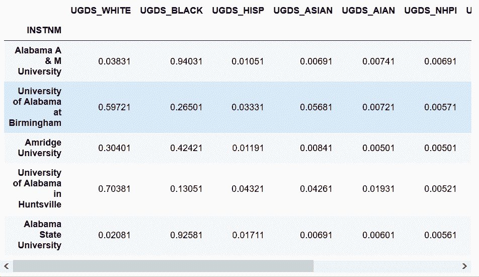Select the UGDS_AIAN column header
The height and width of the screenshot is (277, 479).
point(368,11)
